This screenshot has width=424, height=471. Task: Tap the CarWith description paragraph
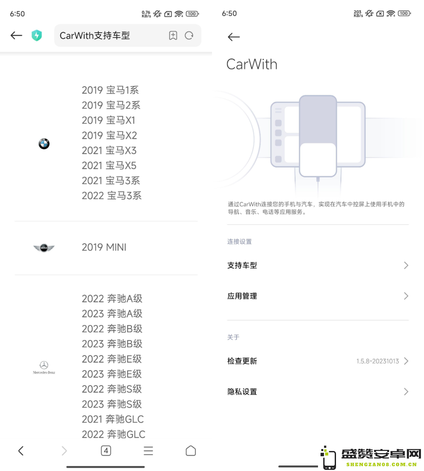(316, 208)
